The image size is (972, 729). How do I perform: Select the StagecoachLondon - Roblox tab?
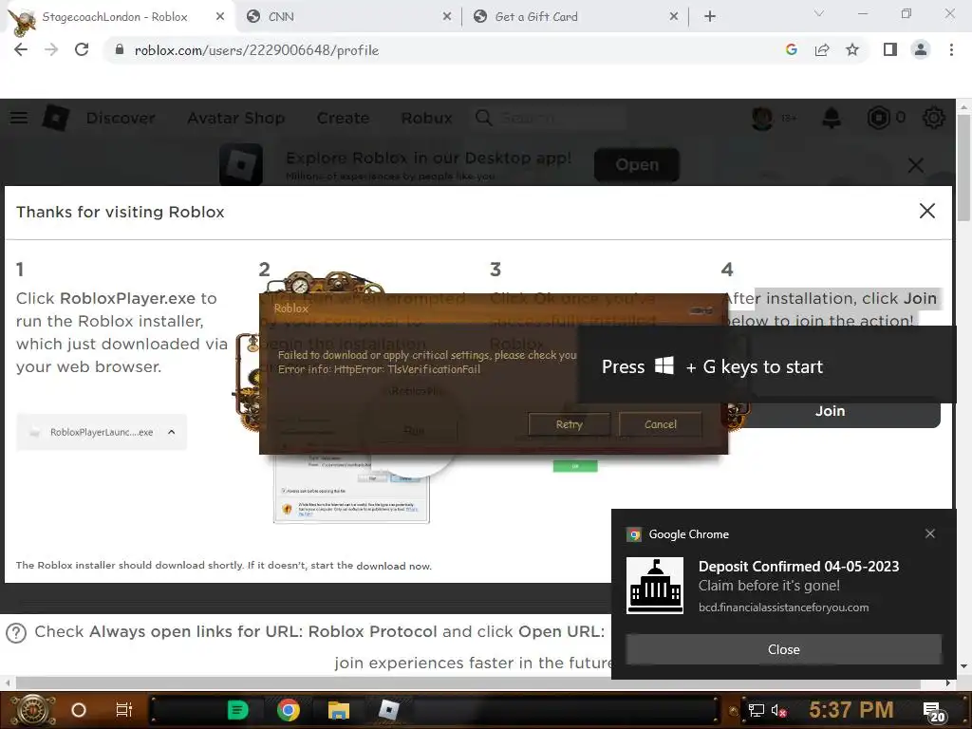(x=118, y=17)
